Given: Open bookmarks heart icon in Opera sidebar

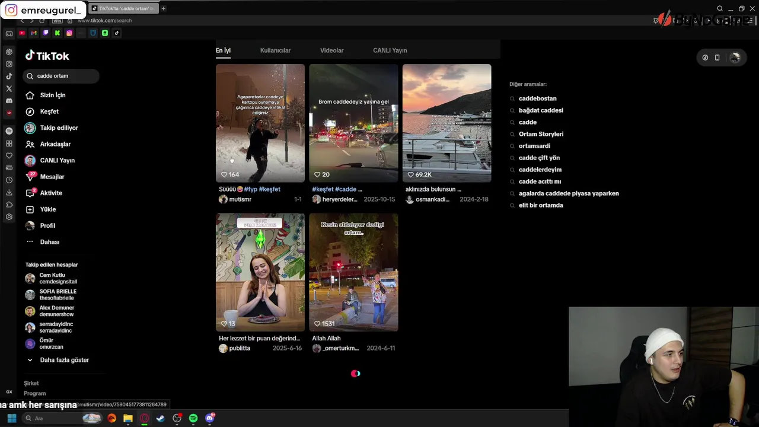Looking at the screenshot, I should click(x=9, y=155).
